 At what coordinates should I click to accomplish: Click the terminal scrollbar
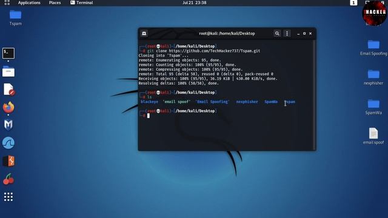click(x=315, y=95)
